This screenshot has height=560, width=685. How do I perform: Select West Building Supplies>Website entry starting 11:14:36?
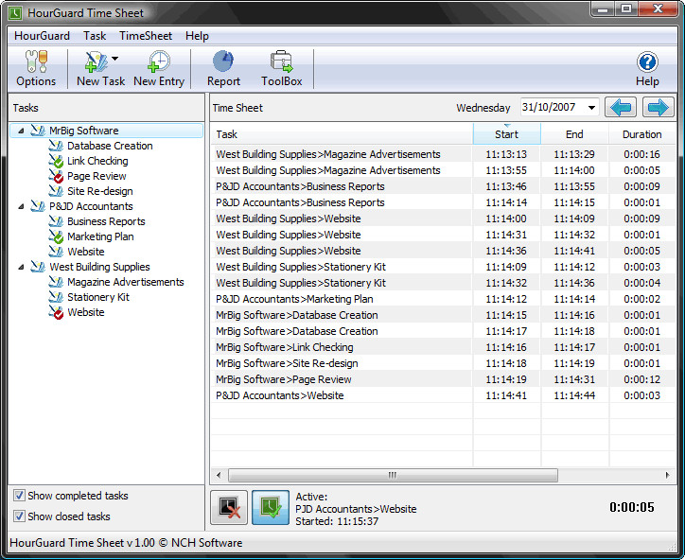(x=443, y=251)
